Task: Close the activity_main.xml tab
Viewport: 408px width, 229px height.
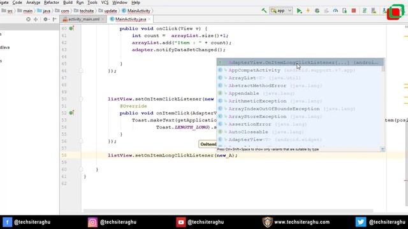Action: (103, 19)
